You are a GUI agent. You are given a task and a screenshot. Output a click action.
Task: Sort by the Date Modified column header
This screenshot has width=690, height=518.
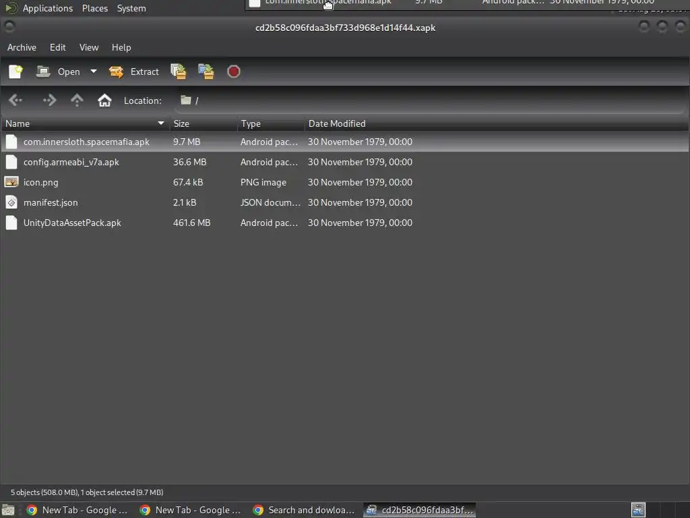point(497,124)
